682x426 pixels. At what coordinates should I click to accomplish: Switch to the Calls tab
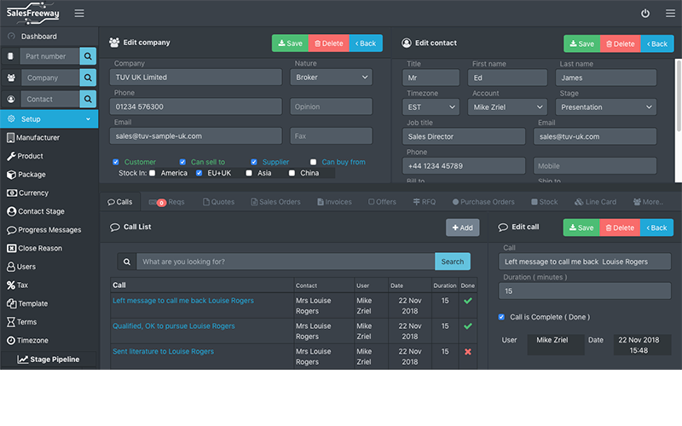120,202
